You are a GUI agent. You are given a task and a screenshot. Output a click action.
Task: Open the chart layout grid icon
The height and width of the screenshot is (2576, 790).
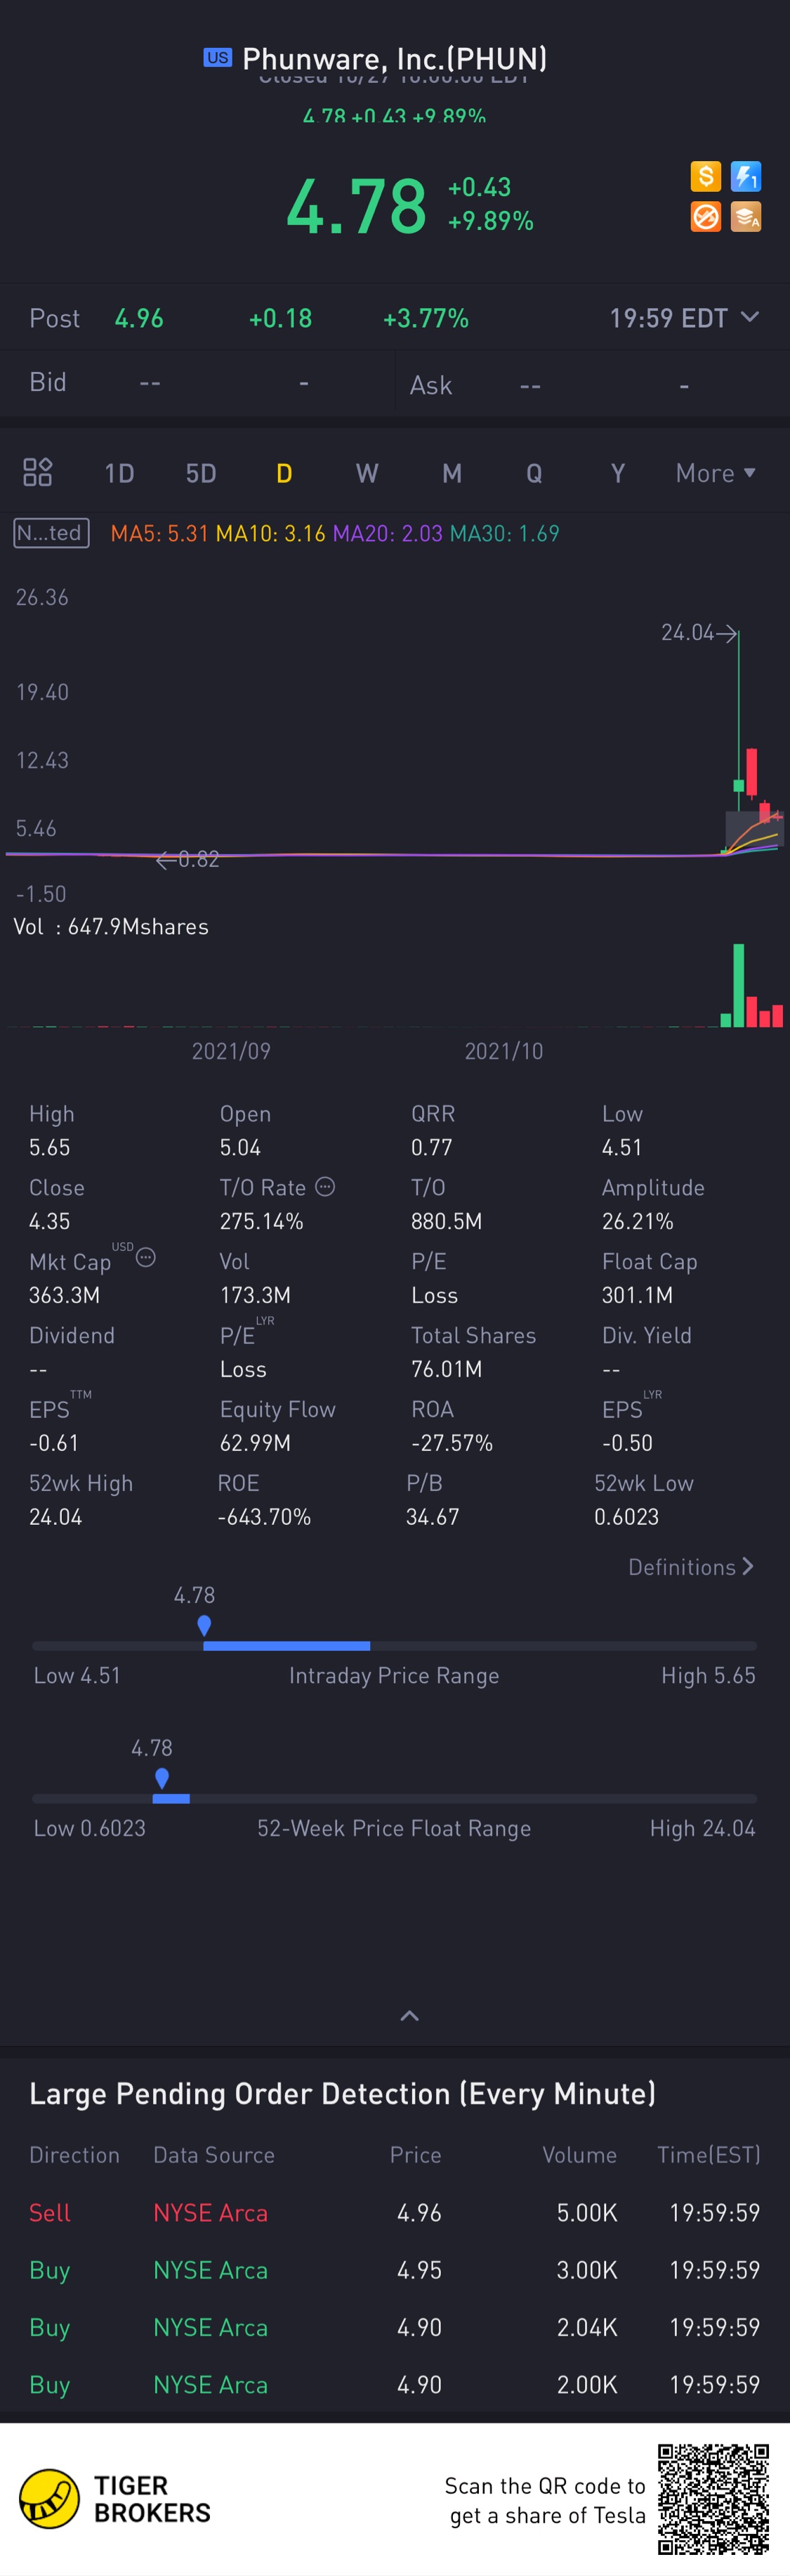coord(38,472)
